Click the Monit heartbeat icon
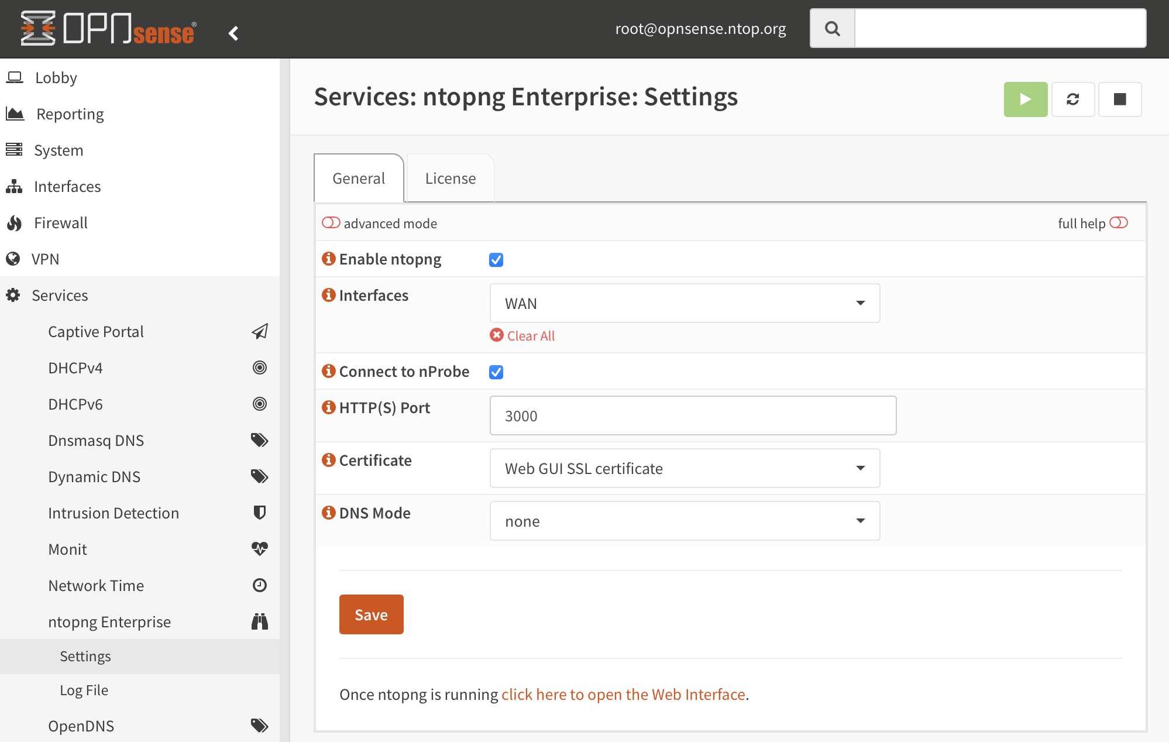 pyautogui.click(x=260, y=549)
